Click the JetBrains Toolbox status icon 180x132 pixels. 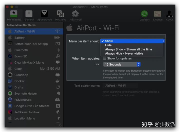[x=58, y=112]
